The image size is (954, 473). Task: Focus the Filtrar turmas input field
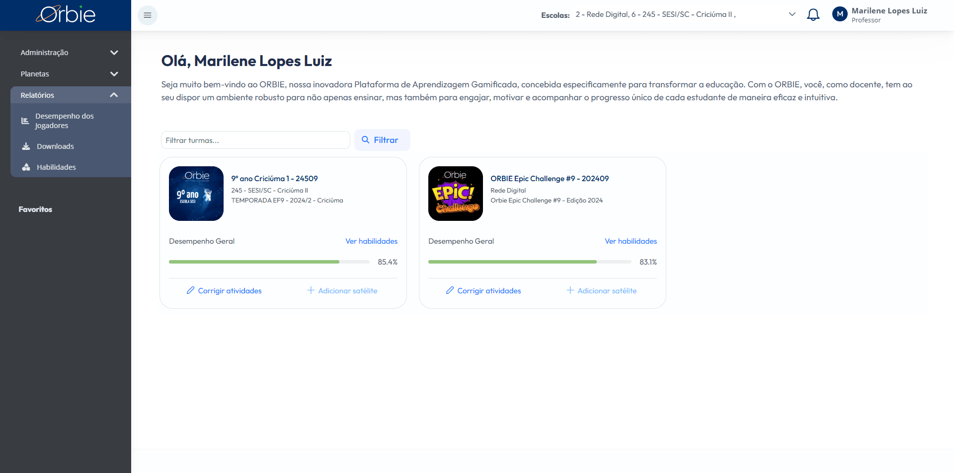(255, 140)
